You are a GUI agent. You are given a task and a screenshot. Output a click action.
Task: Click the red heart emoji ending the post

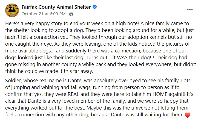188,115
